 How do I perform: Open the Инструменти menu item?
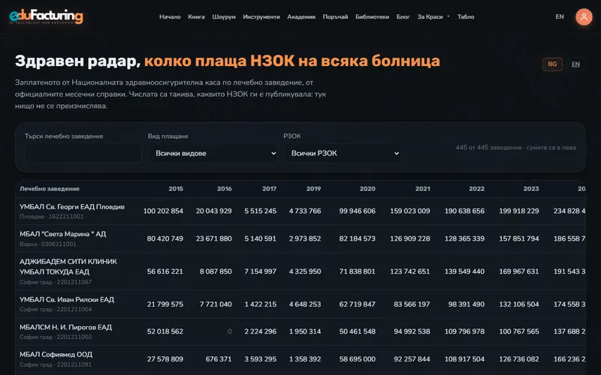pyautogui.click(x=261, y=16)
